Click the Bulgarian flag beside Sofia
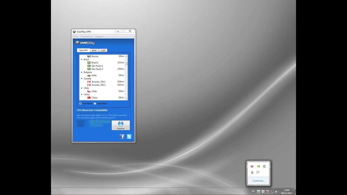 [89, 75]
